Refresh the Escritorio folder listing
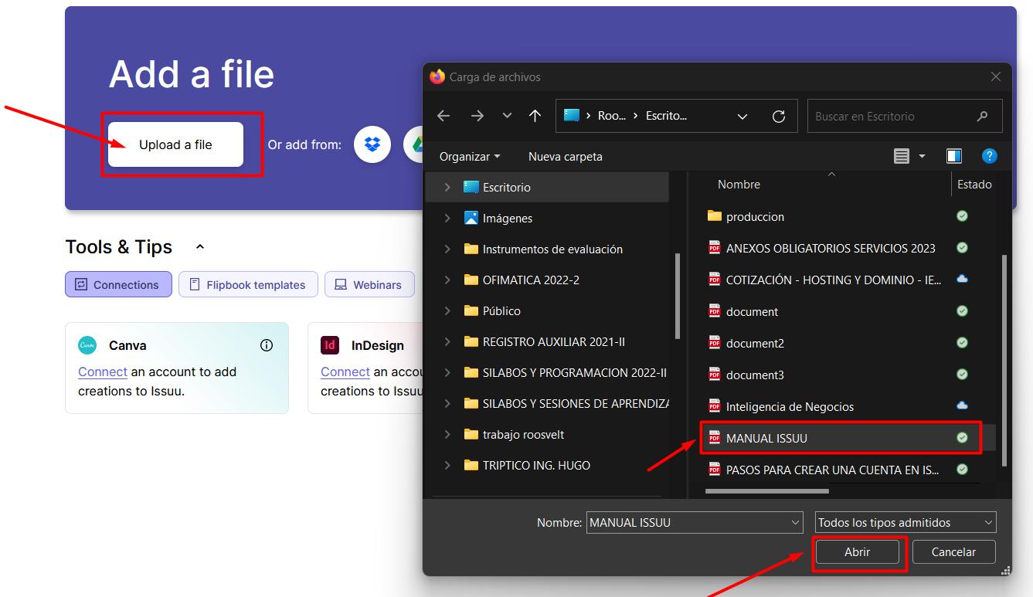 pyautogui.click(x=779, y=117)
